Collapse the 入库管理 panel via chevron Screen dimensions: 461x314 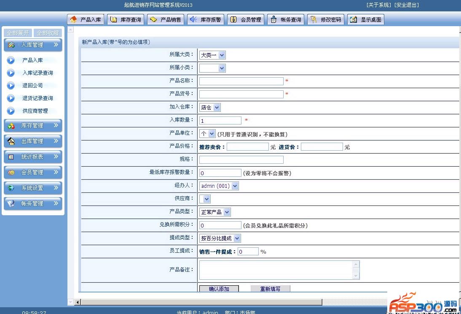point(56,45)
